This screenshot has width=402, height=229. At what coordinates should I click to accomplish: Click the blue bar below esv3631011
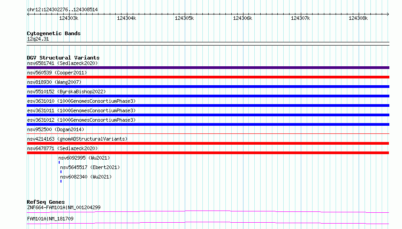(x=208, y=115)
